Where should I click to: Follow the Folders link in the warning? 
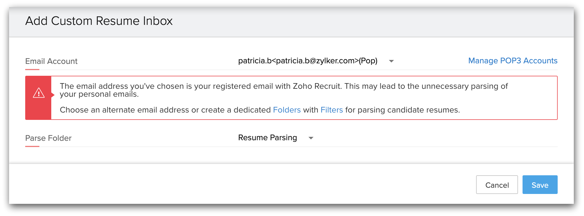pos(287,110)
